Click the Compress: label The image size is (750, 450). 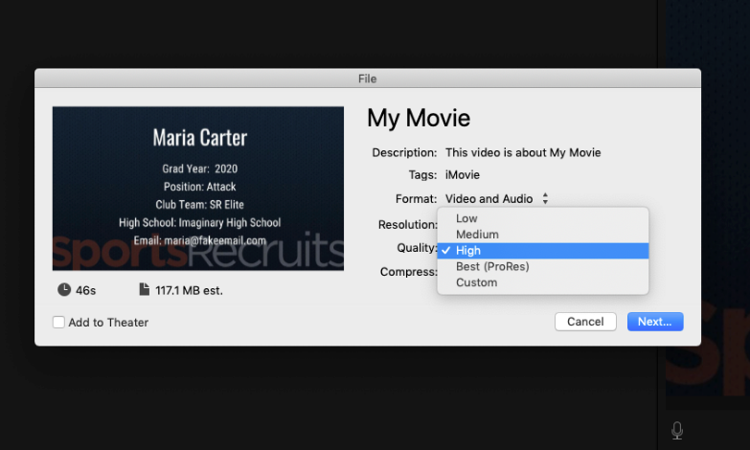pyautogui.click(x=408, y=272)
